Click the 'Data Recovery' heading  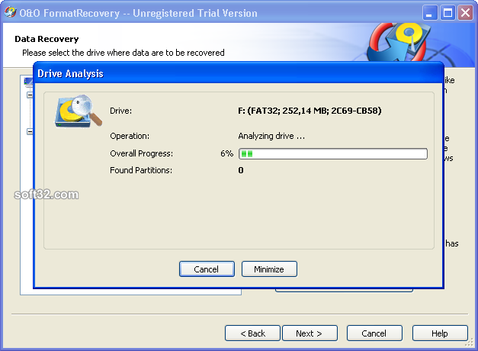[47, 39]
